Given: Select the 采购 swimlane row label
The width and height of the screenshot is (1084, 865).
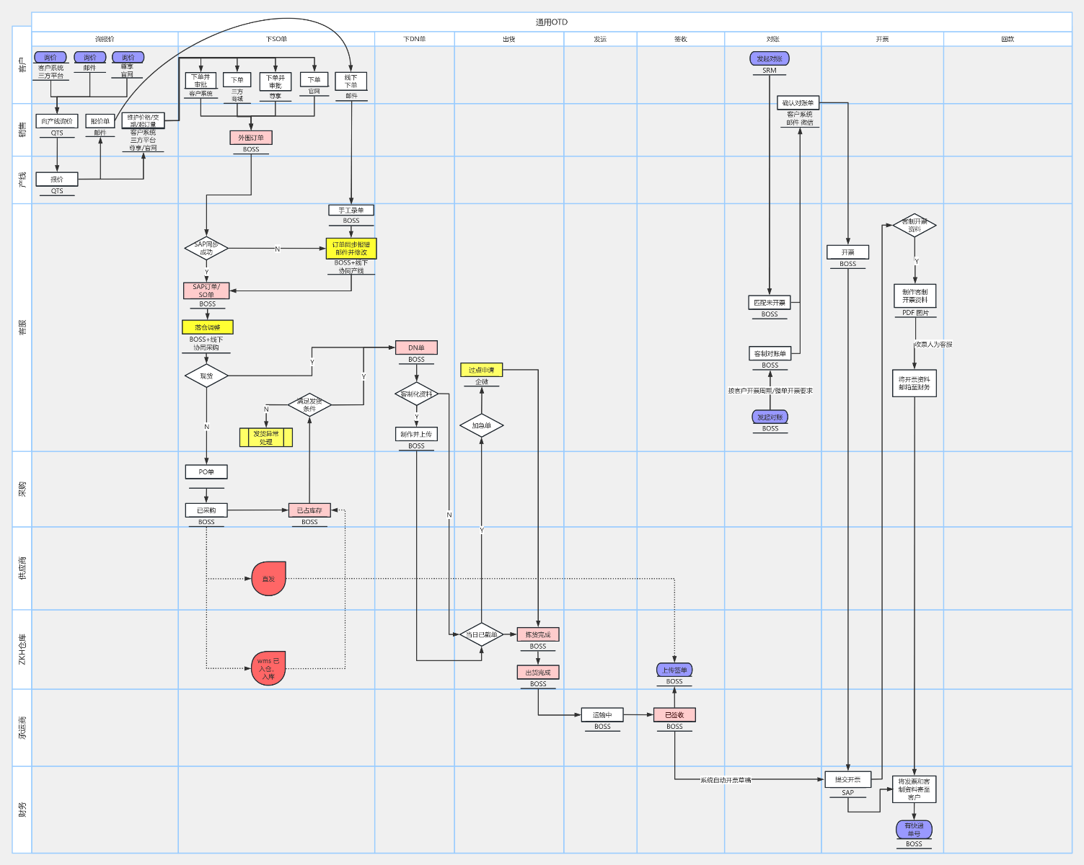Looking at the screenshot, I should click(22, 489).
